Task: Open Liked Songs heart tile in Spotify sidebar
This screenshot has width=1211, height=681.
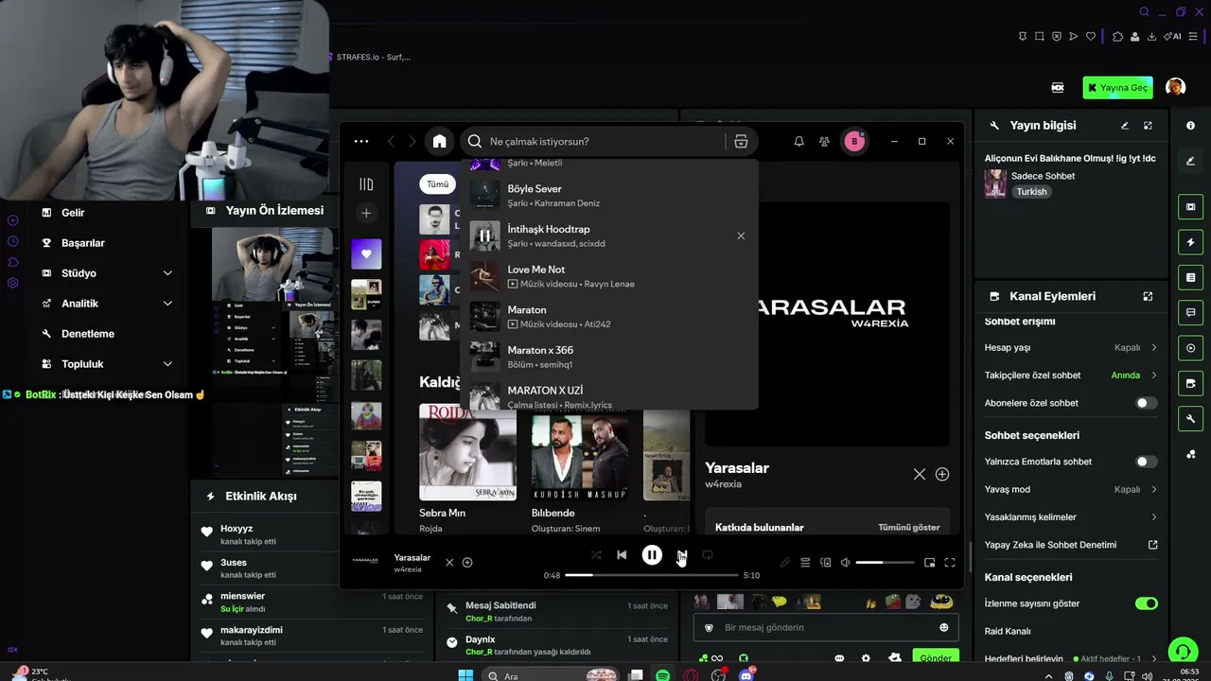Action: point(366,253)
